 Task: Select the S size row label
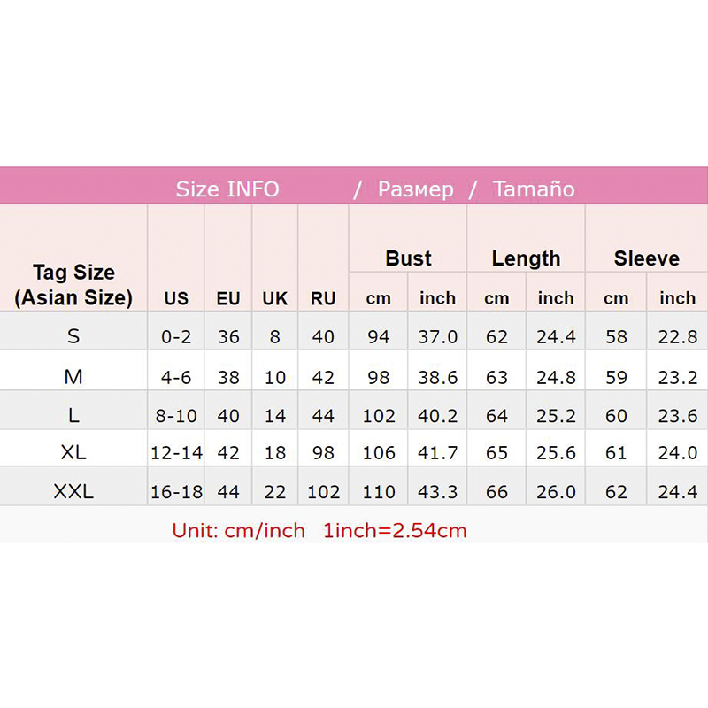(x=73, y=336)
